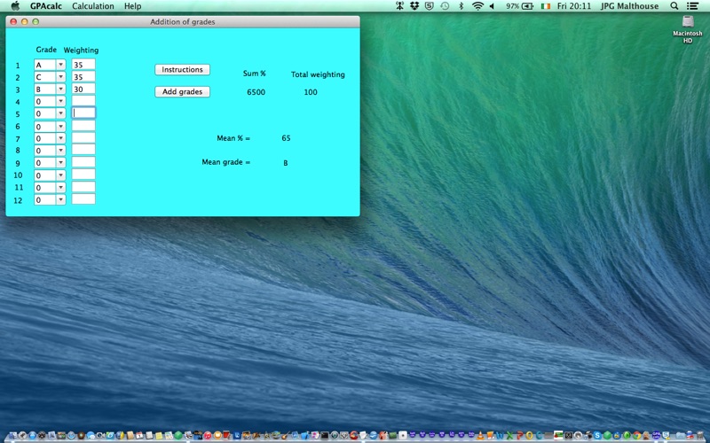This screenshot has width=710, height=443.
Task: Click empty weighting field for row 4
Action: pos(83,101)
